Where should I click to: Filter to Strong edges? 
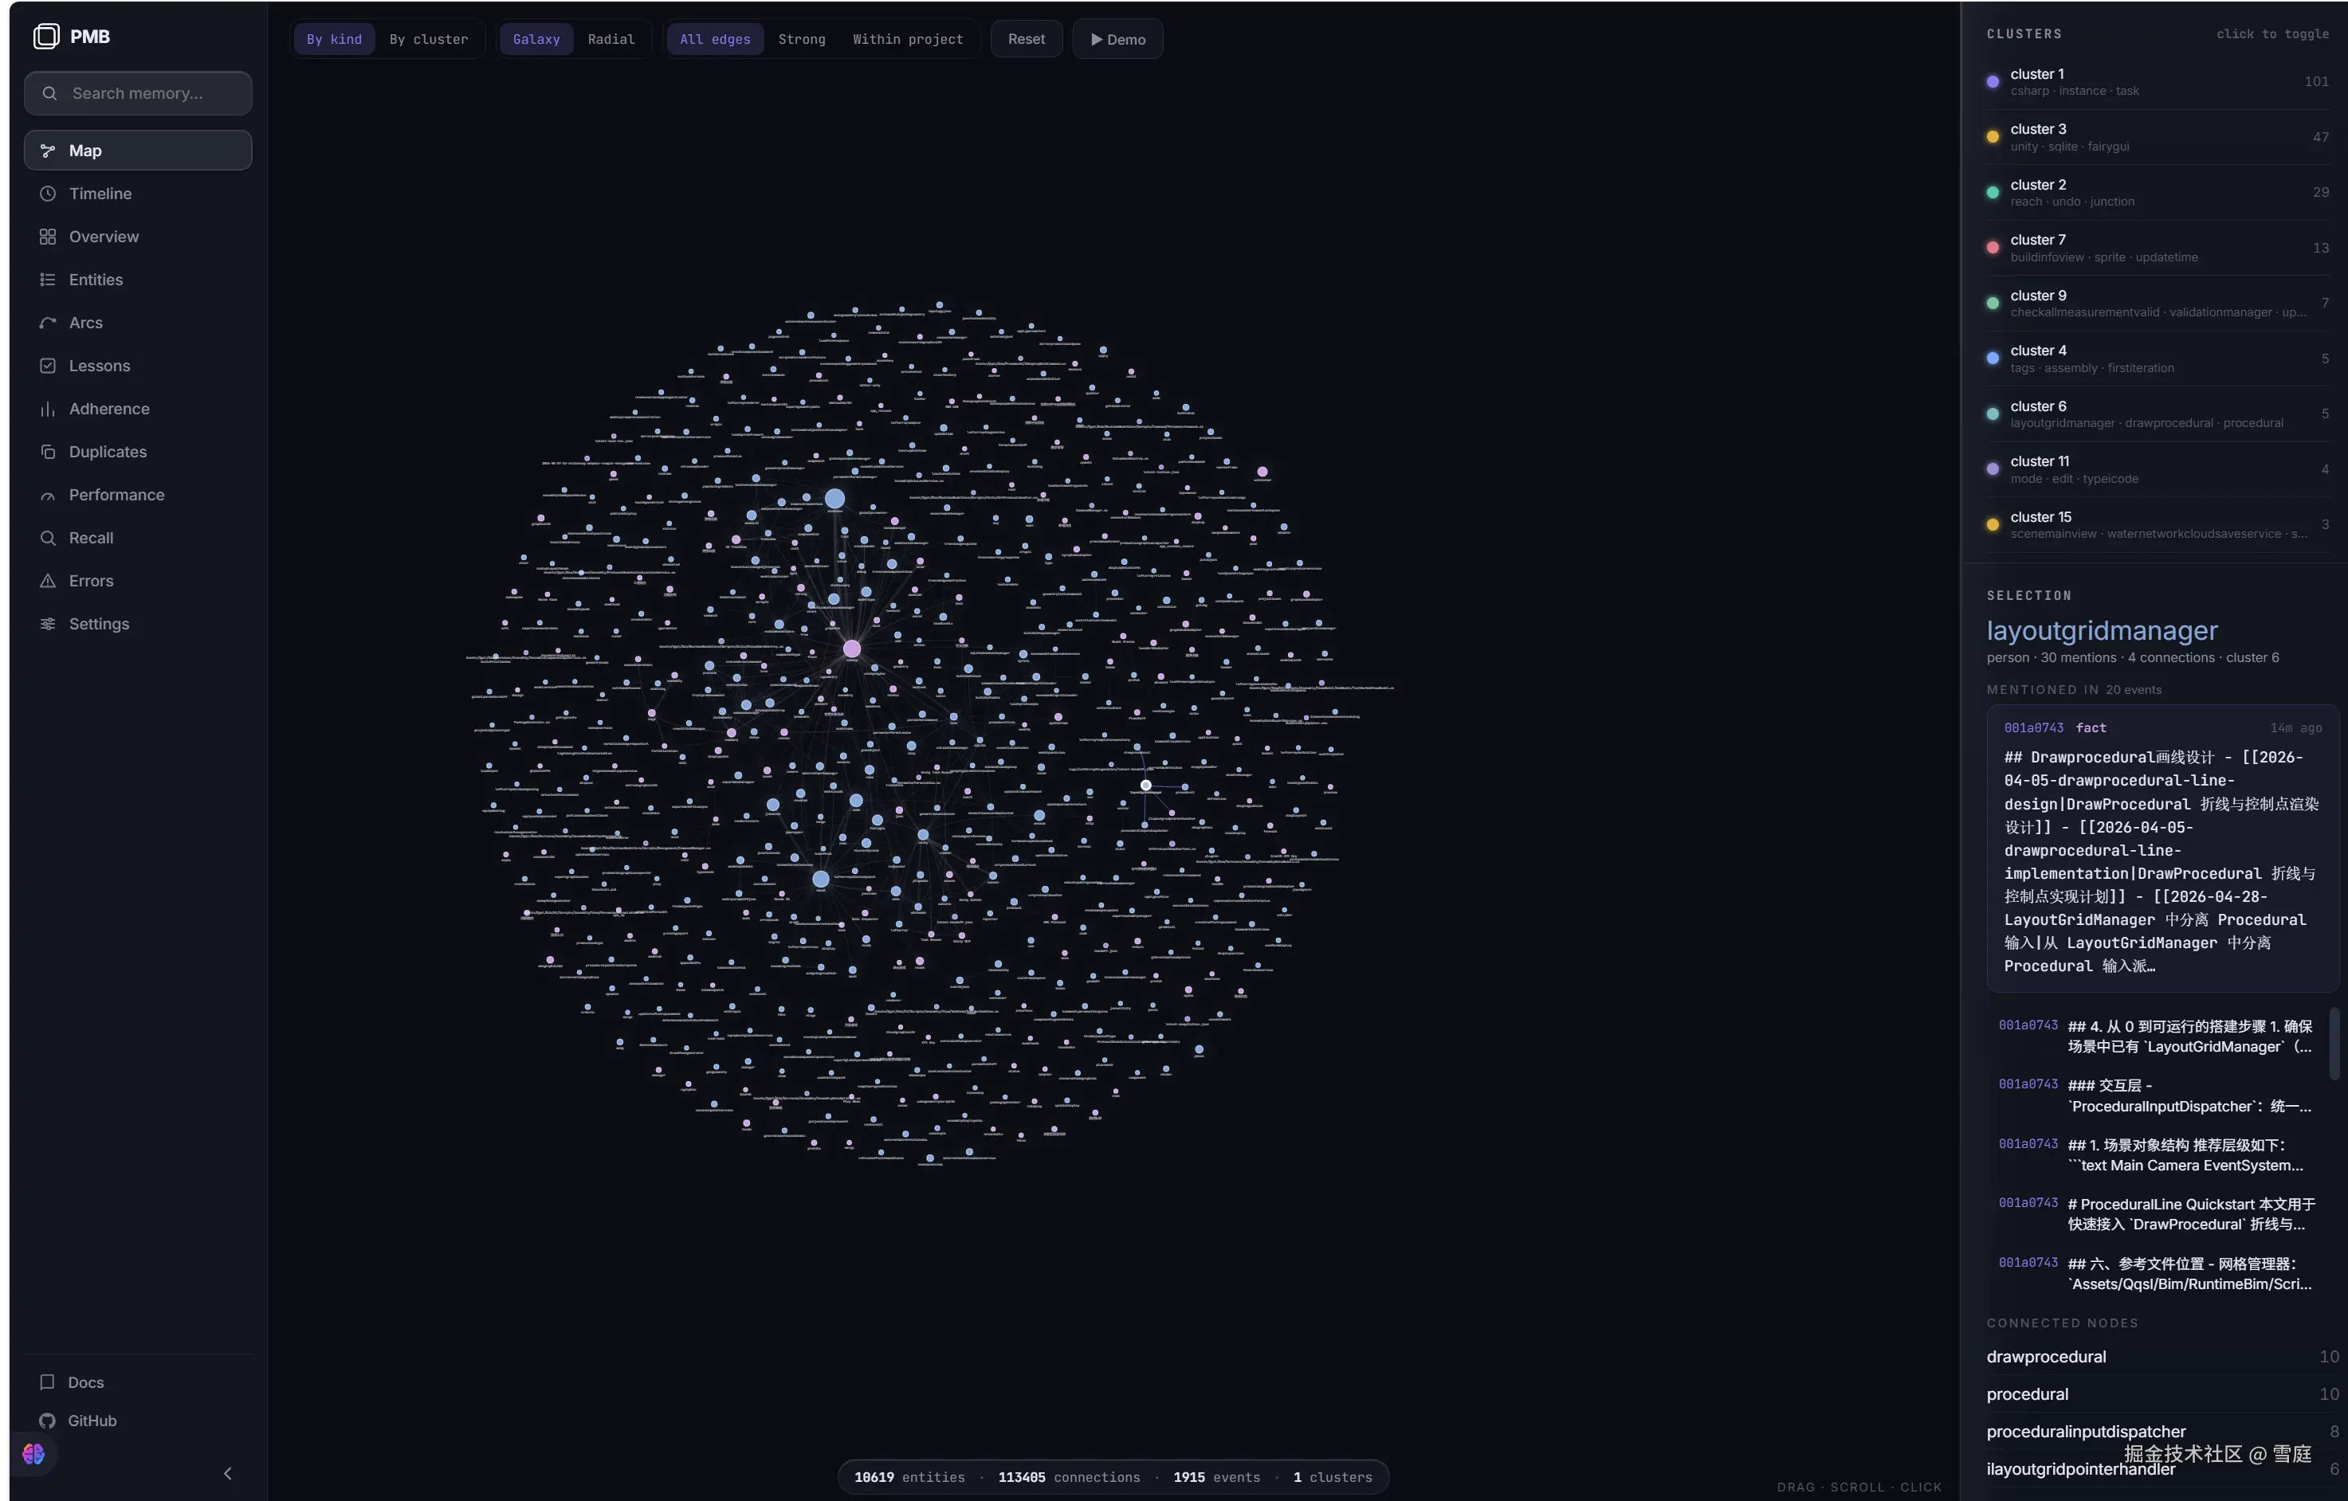tap(802, 39)
